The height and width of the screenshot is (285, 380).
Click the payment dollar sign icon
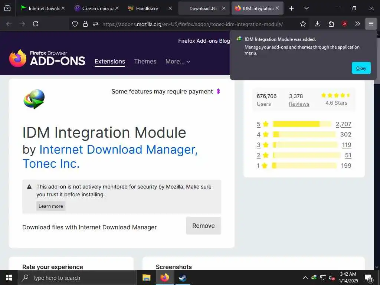click(218, 91)
